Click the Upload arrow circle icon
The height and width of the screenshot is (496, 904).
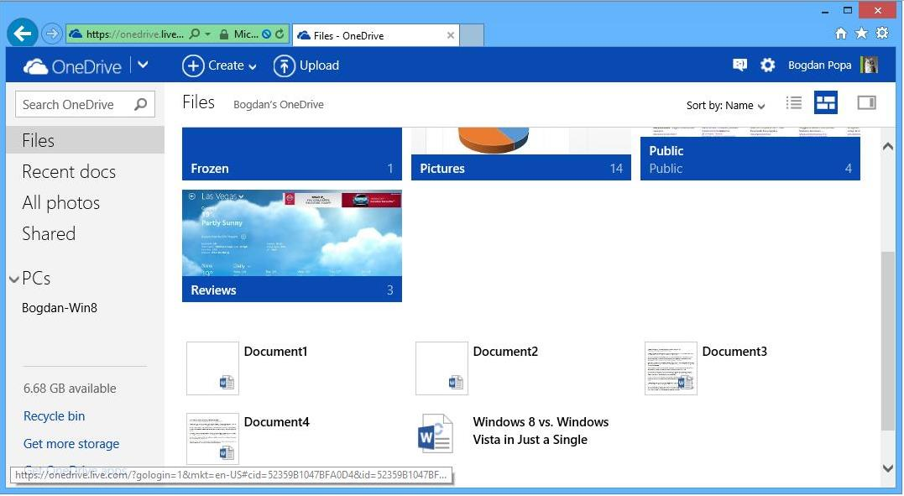tap(285, 65)
